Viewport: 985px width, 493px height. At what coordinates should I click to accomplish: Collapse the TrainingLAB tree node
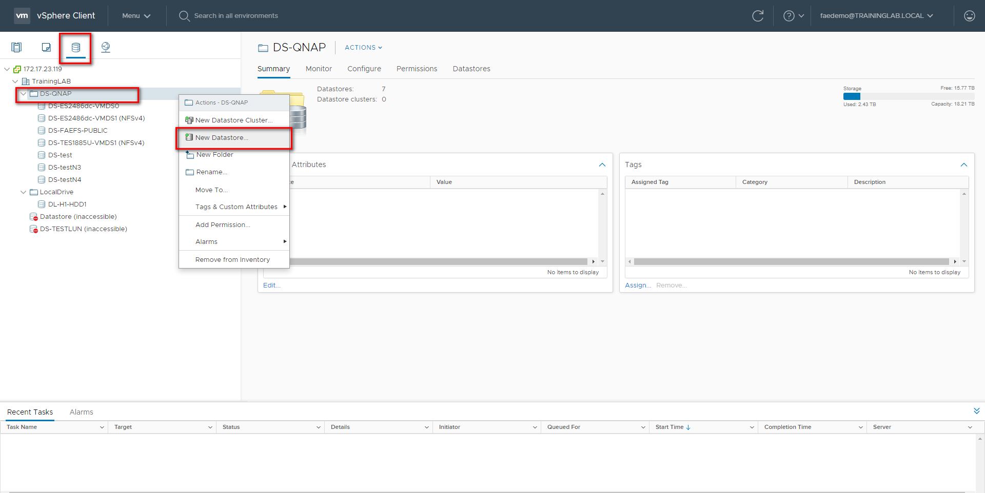point(15,81)
